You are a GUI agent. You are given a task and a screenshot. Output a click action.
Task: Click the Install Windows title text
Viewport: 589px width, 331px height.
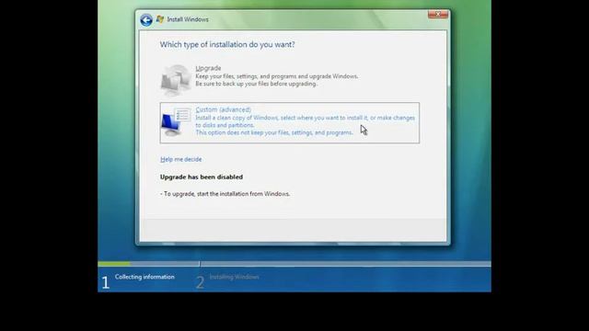(x=188, y=19)
